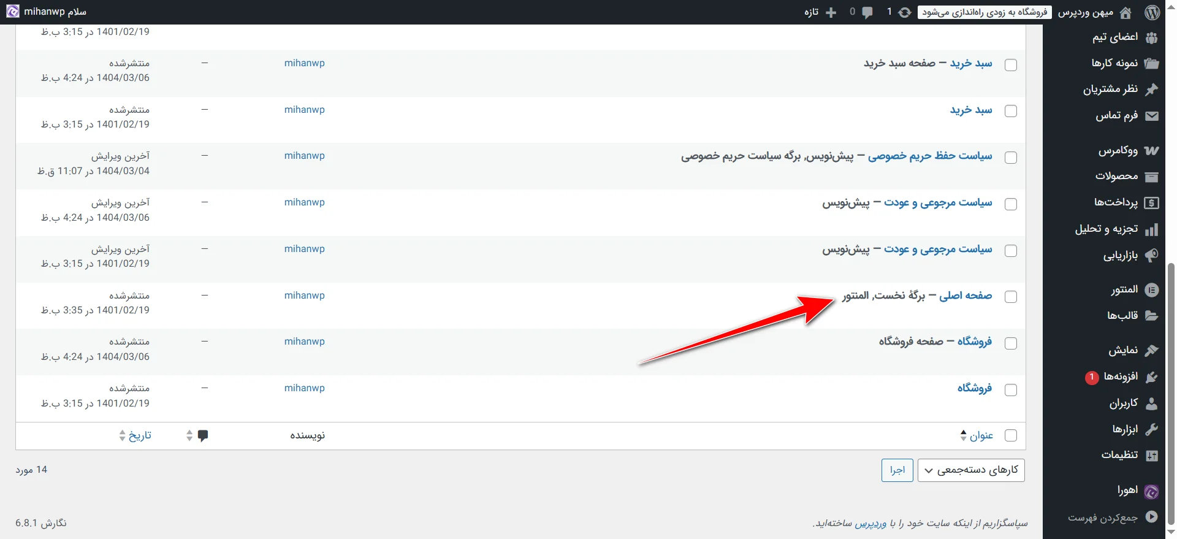
Task: Click the Elementor icon in sidebar
Action: click(x=1151, y=290)
